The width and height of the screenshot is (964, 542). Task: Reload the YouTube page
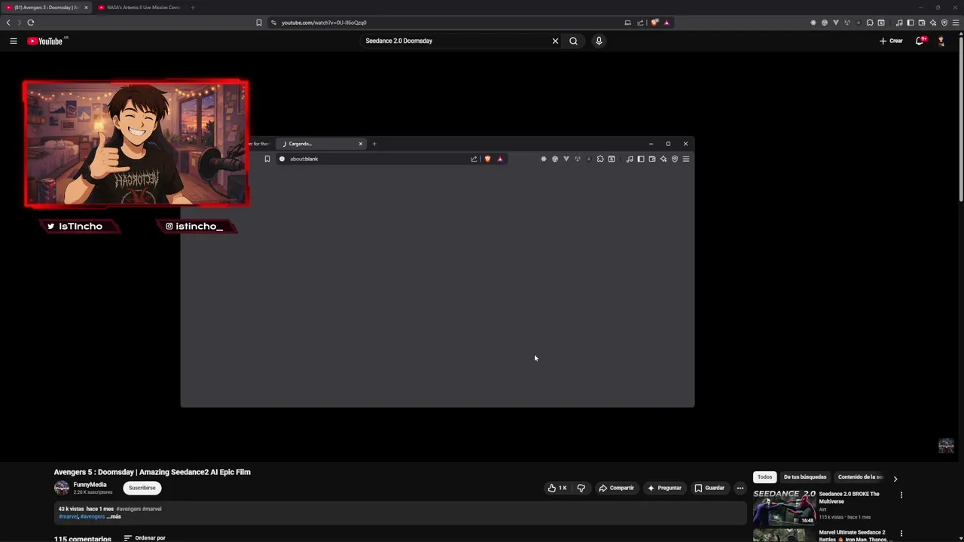(31, 23)
